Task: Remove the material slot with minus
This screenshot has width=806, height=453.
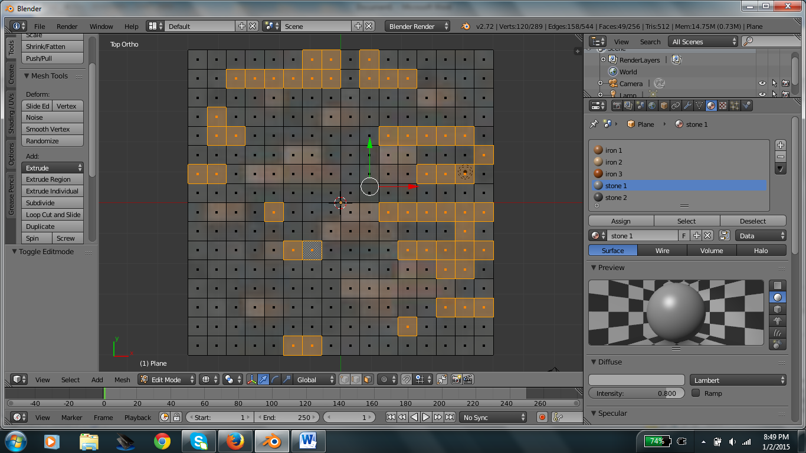Action: pos(781,157)
